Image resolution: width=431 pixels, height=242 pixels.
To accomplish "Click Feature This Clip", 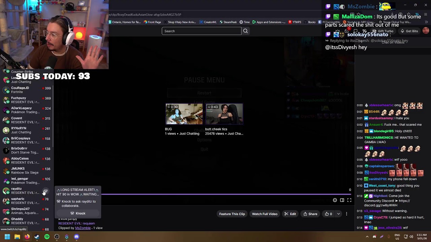I will pyautogui.click(x=232, y=214).
